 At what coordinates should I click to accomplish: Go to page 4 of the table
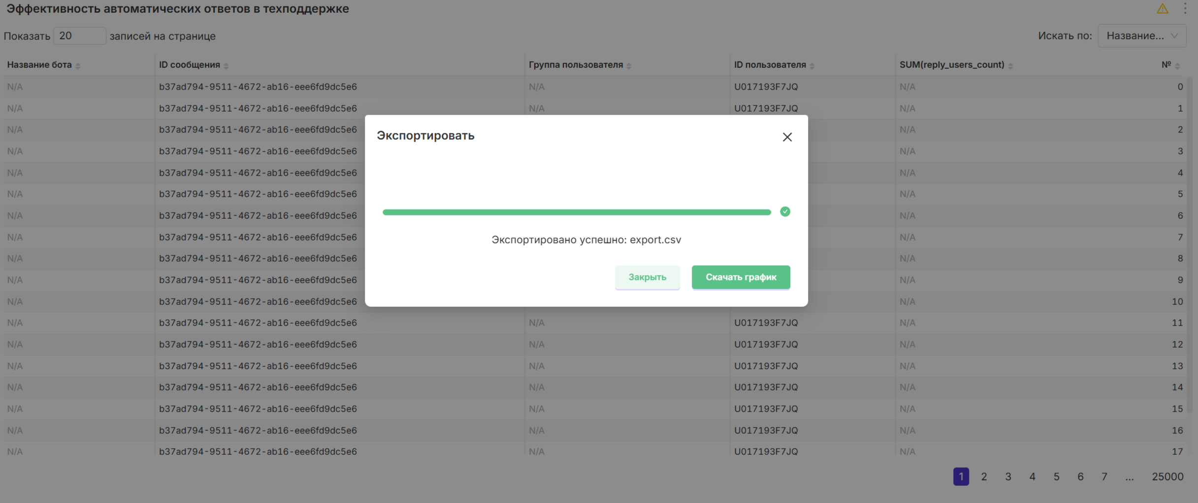1032,476
